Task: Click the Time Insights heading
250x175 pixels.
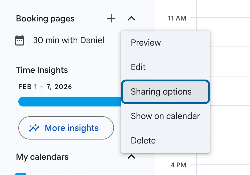Action: click(42, 70)
